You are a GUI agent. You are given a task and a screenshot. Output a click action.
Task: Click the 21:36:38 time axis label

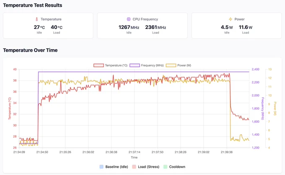click(x=111, y=152)
